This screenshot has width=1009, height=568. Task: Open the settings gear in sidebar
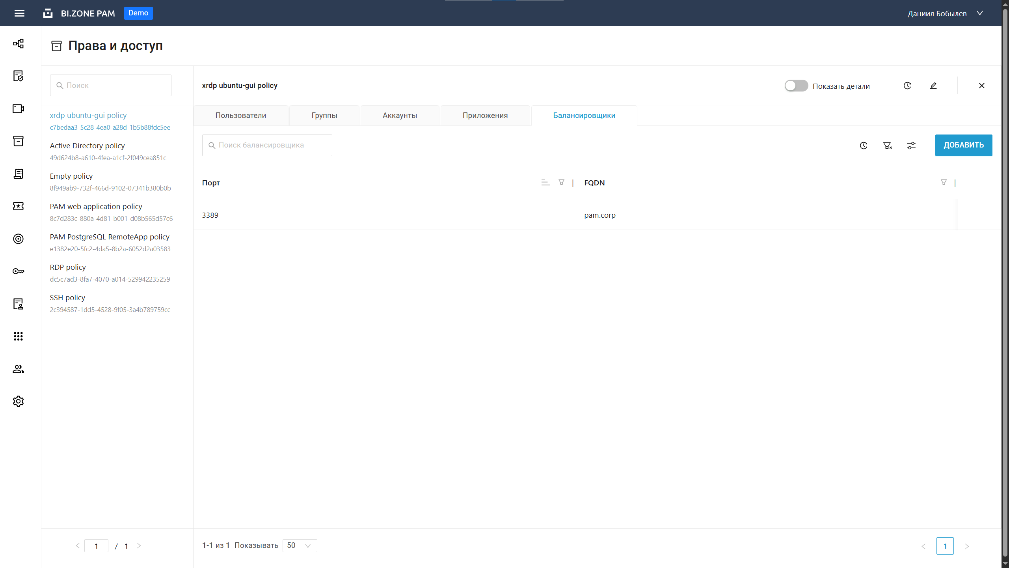pyautogui.click(x=18, y=401)
